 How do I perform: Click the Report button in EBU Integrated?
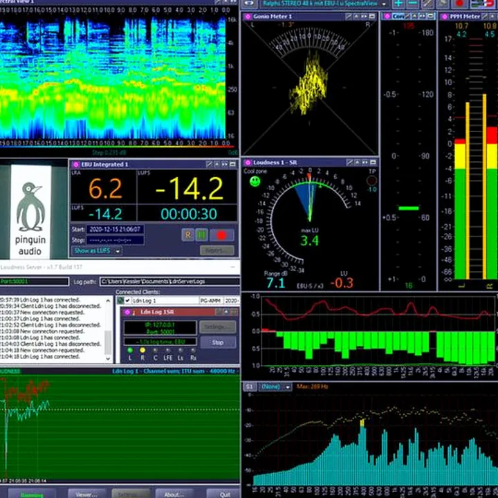217,250
